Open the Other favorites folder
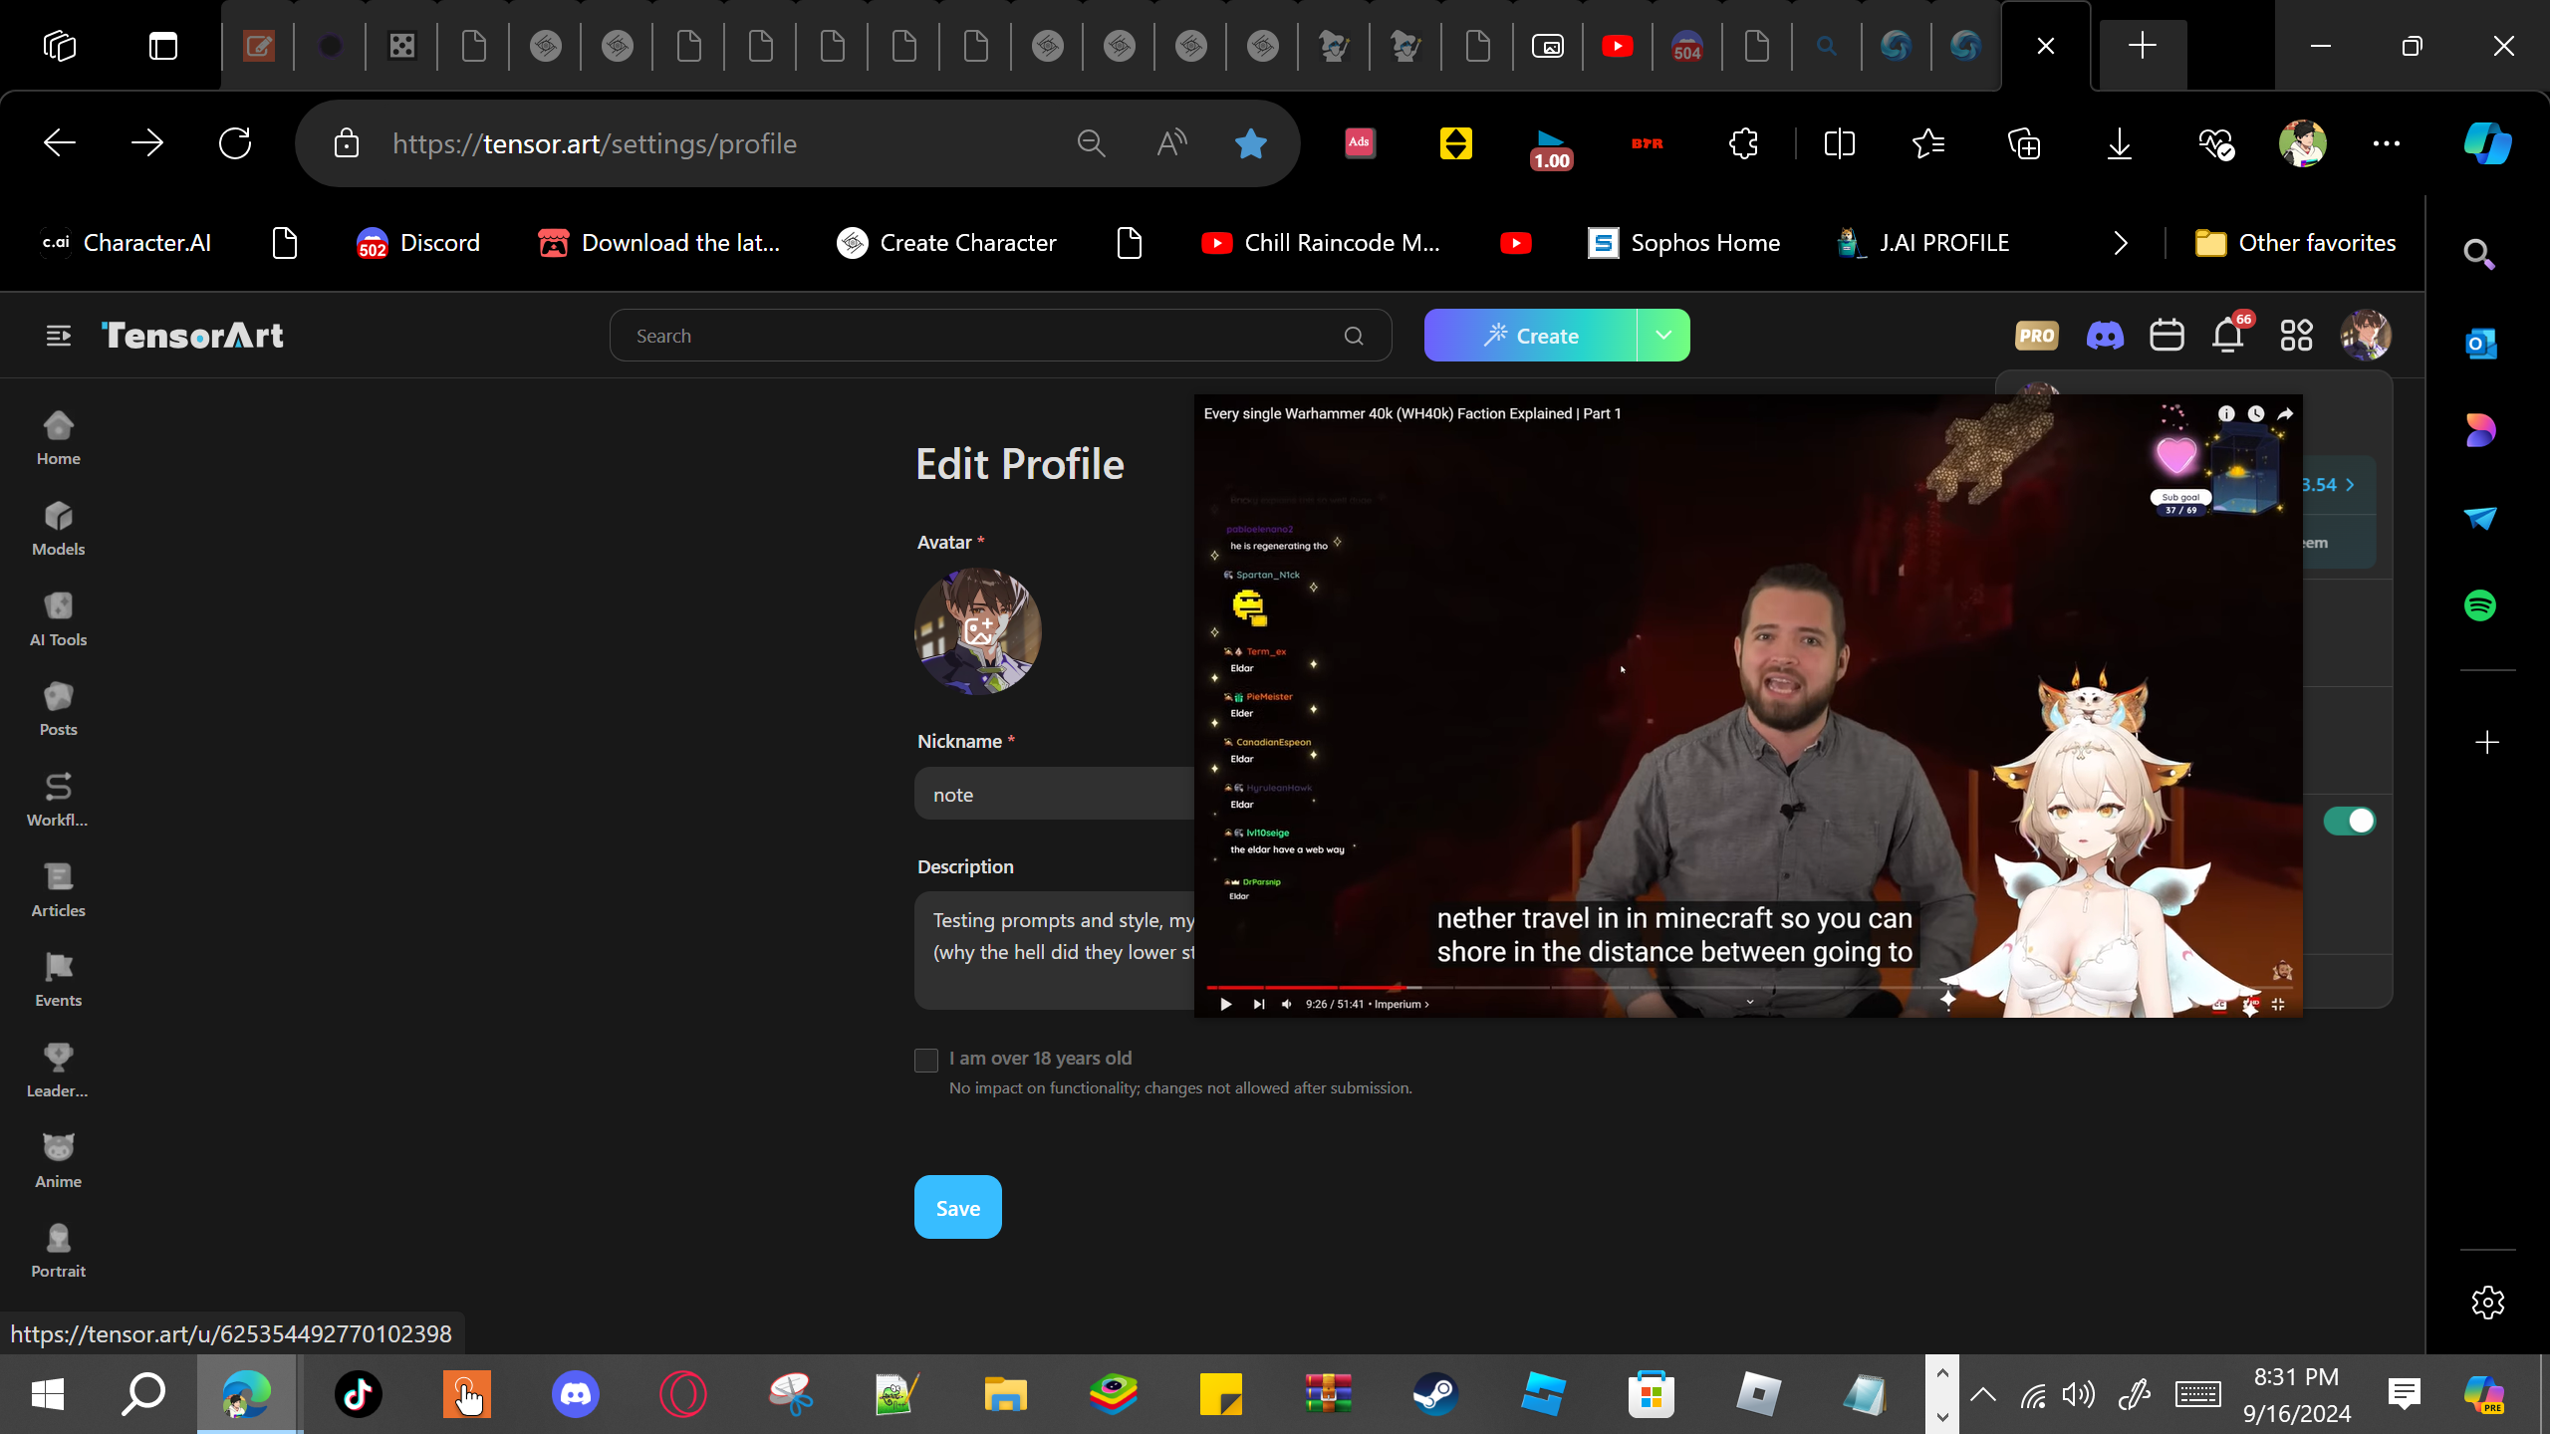 (x=2295, y=243)
